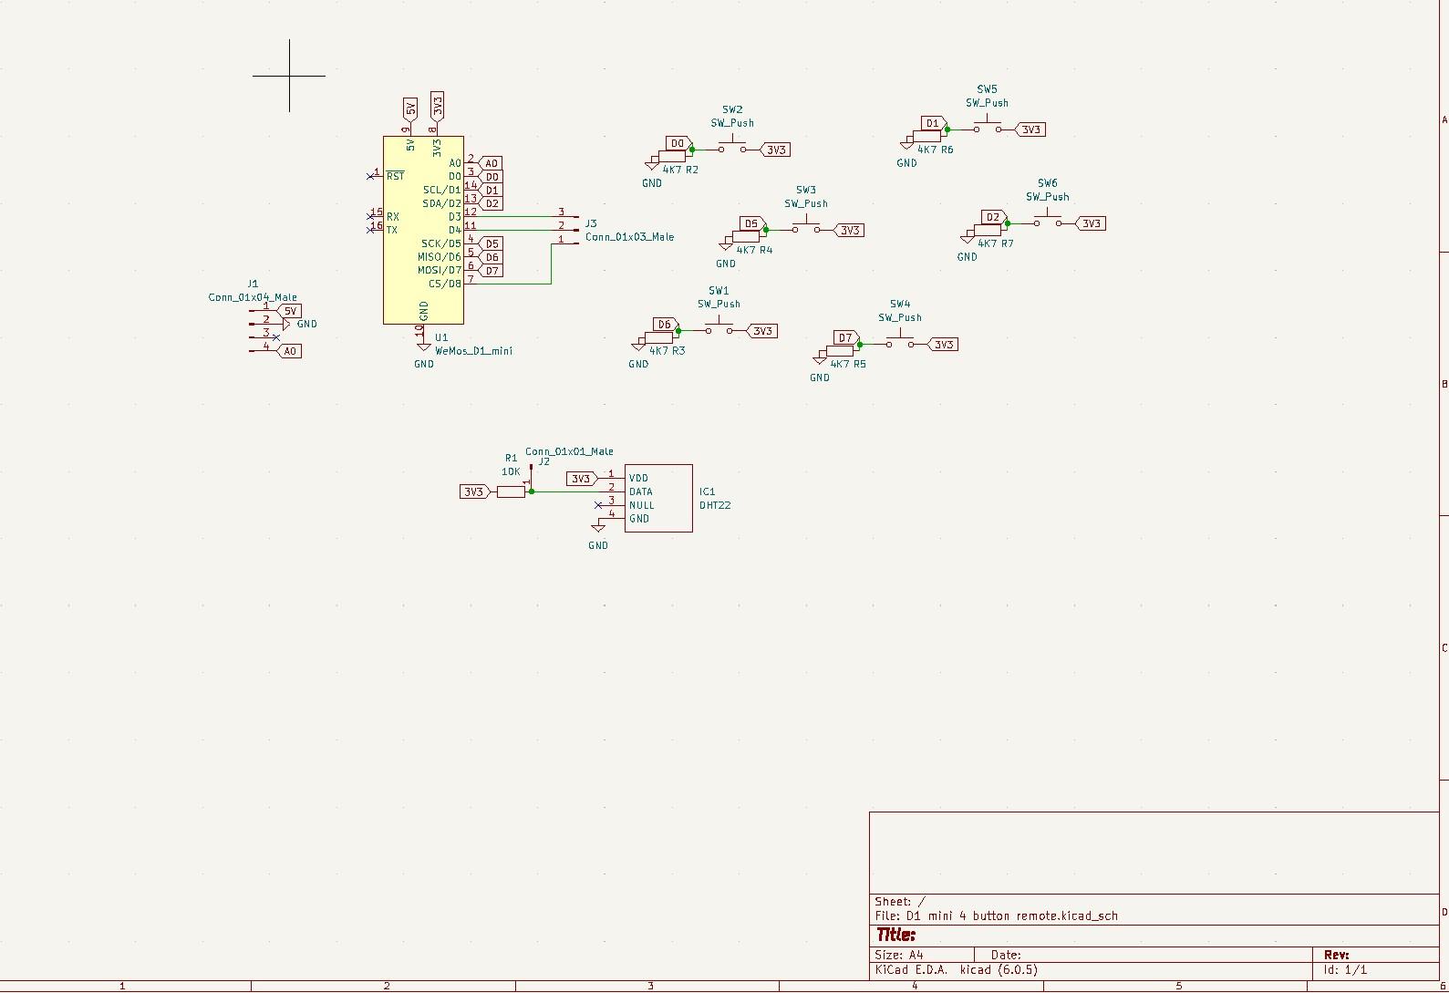1449x993 pixels.
Task: Select the no-connect flag on J1 pin 3
Action: point(276,337)
